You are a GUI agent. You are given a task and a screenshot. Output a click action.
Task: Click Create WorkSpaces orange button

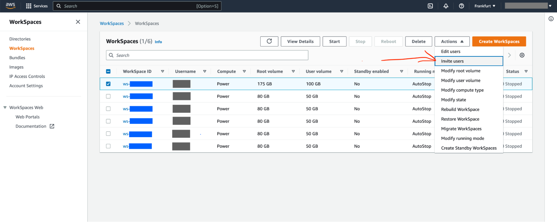(499, 41)
